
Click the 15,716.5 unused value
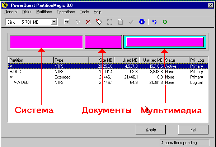click(156, 66)
